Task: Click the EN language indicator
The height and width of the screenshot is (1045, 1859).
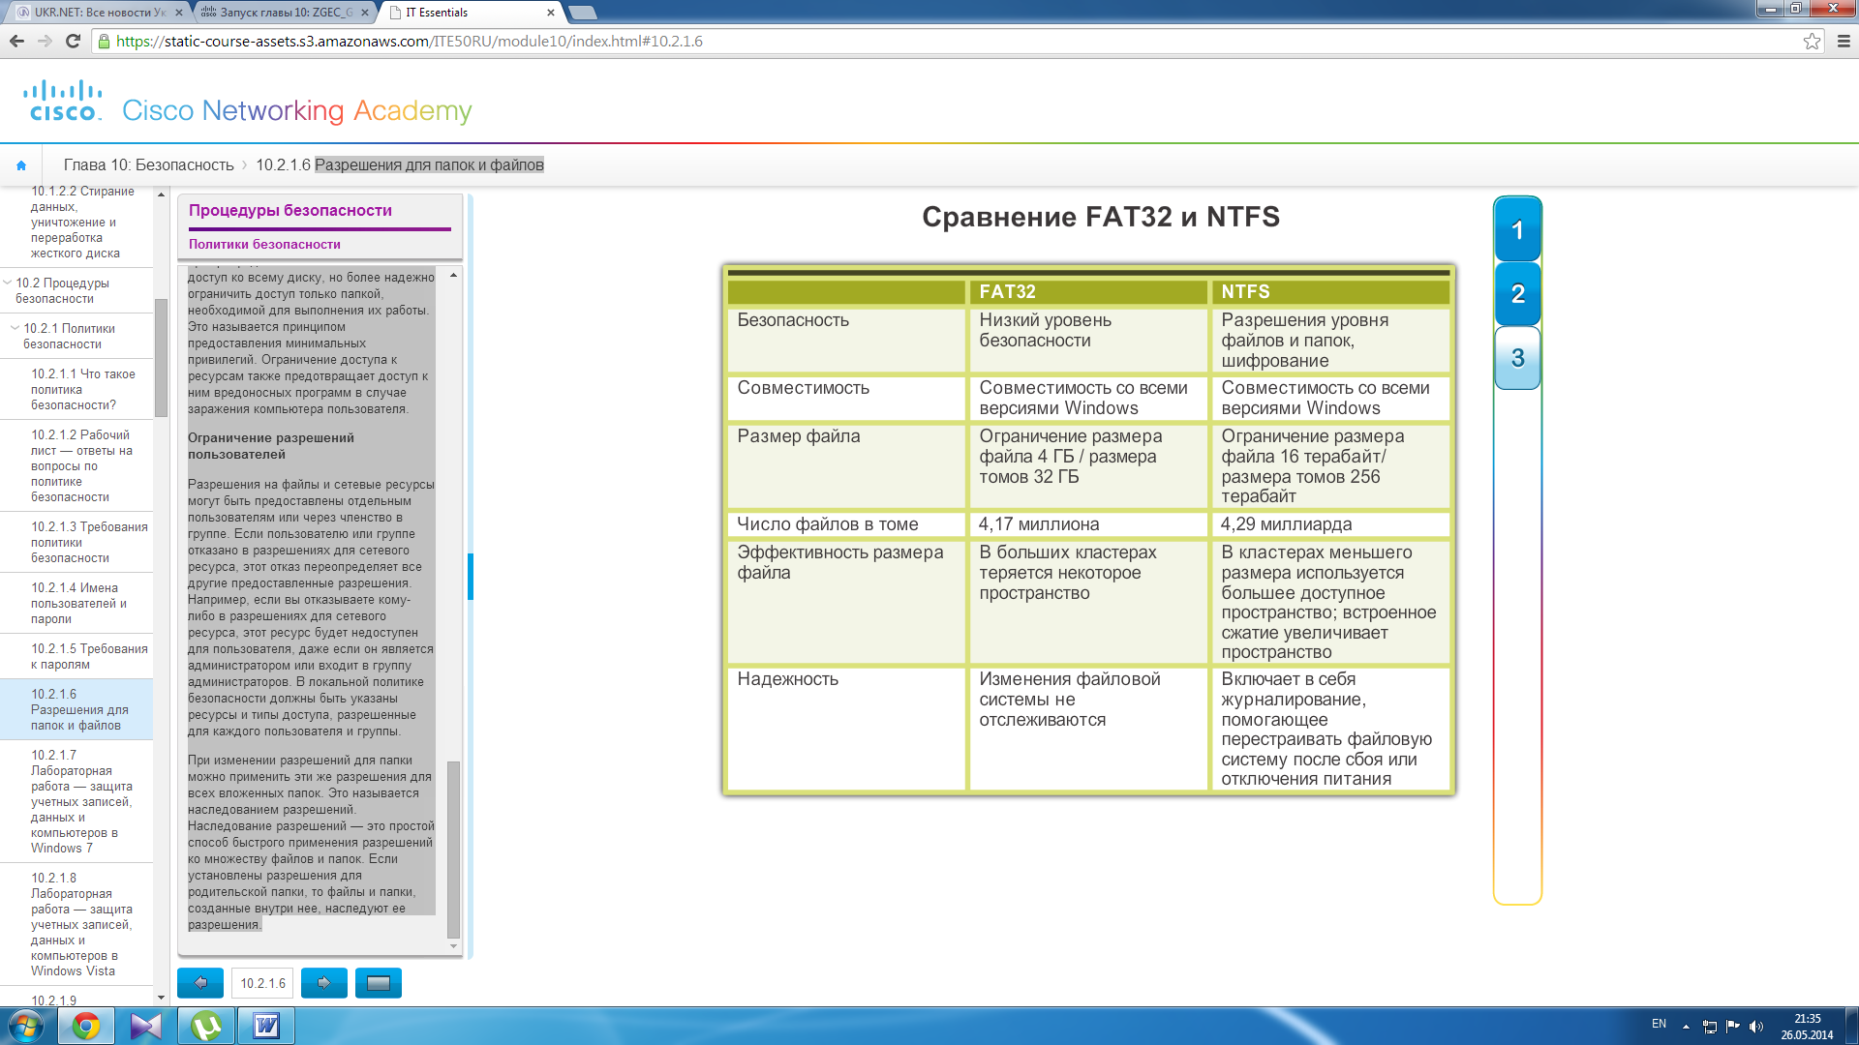Action: pos(1659,1024)
